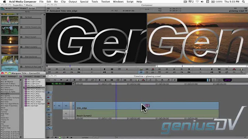Screen dimensions: 248x139
Task: Open the Clip menu
Action: [x=63, y=2]
